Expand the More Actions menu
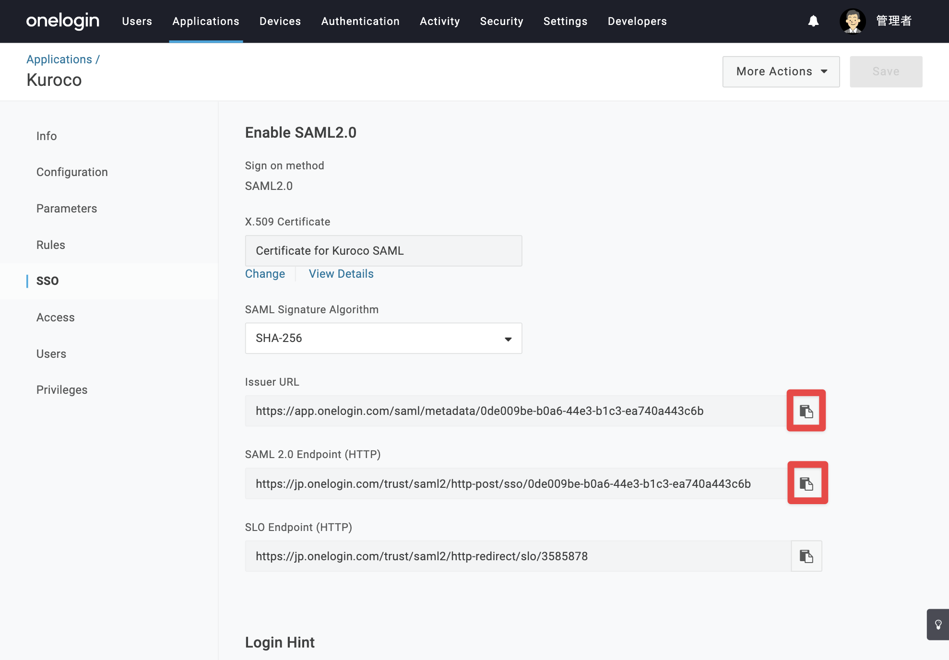 click(781, 71)
